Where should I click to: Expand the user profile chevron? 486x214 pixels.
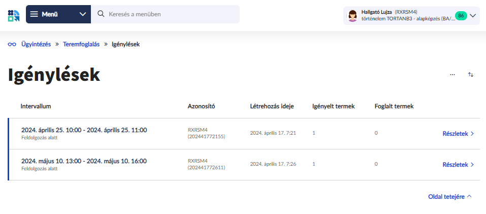pyautogui.click(x=473, y=16)
